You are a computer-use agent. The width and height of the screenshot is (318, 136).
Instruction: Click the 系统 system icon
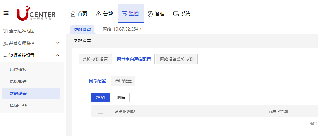(176, 14)
